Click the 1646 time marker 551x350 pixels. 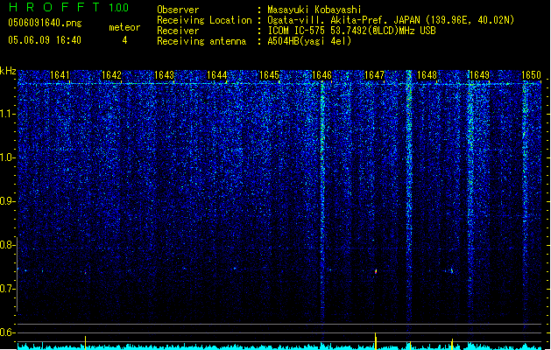tap(321, 75)
